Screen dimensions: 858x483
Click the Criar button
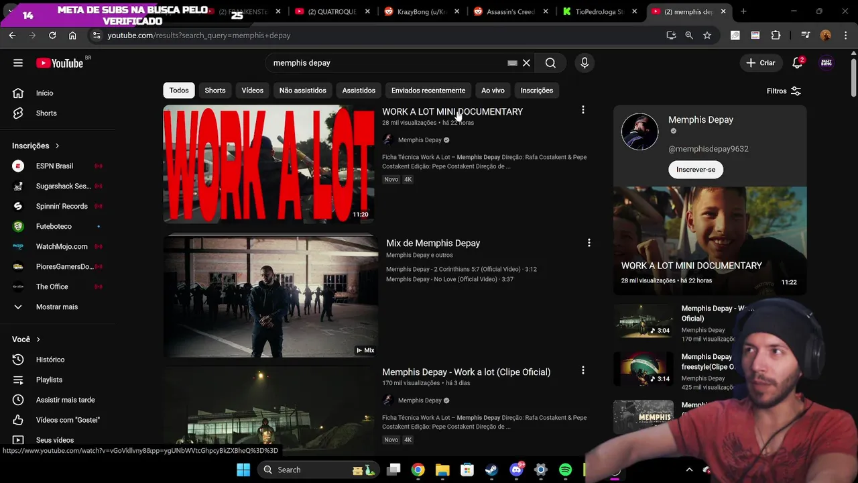761,63
